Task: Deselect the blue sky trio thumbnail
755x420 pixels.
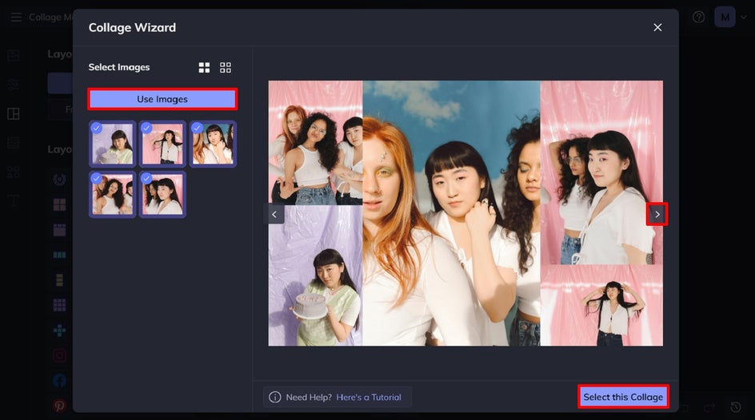Action: [x=213, y=144]
